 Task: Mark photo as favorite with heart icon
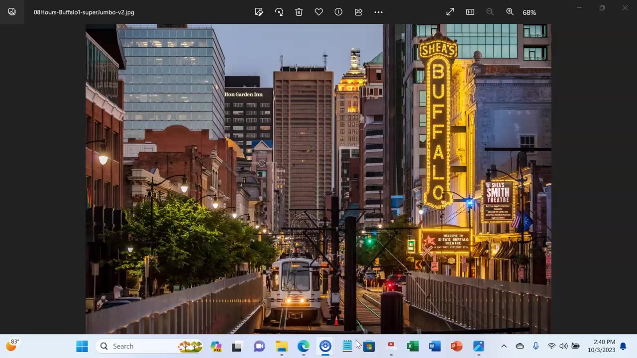coord(319,12)
